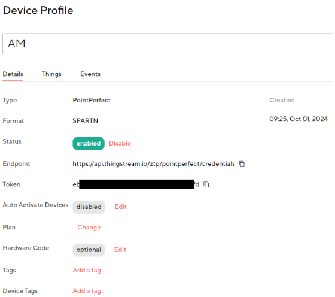Click the SPARTN format value
Image resolution: width=335 pixels, height=297 pixels.
(x=85, y=121)
